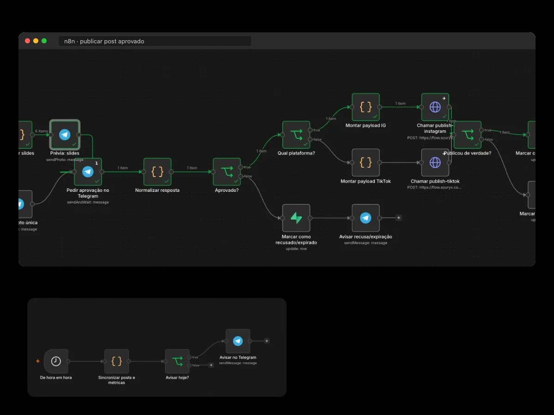Viewport: 554px width, 415px height.
Task: Select Chamar publish-instagram HTTP node
Action: [435, 107]
